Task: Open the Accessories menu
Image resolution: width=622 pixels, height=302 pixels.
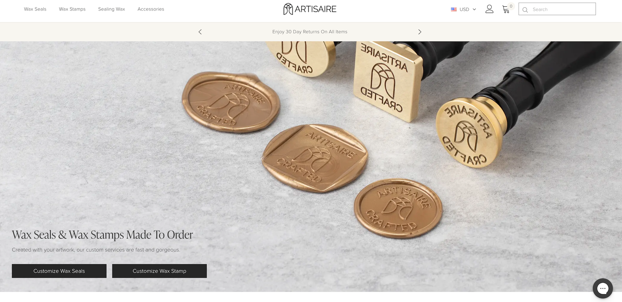Action: click(151, 9)
